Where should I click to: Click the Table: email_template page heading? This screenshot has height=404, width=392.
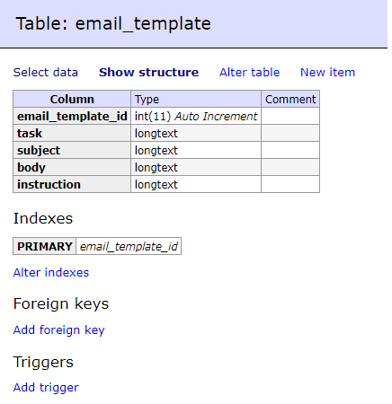tap(113, 23)
